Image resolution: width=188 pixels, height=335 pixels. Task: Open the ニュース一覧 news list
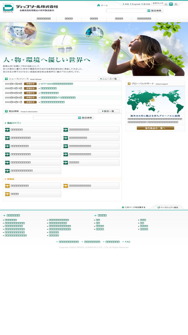(x=109, y=79)
